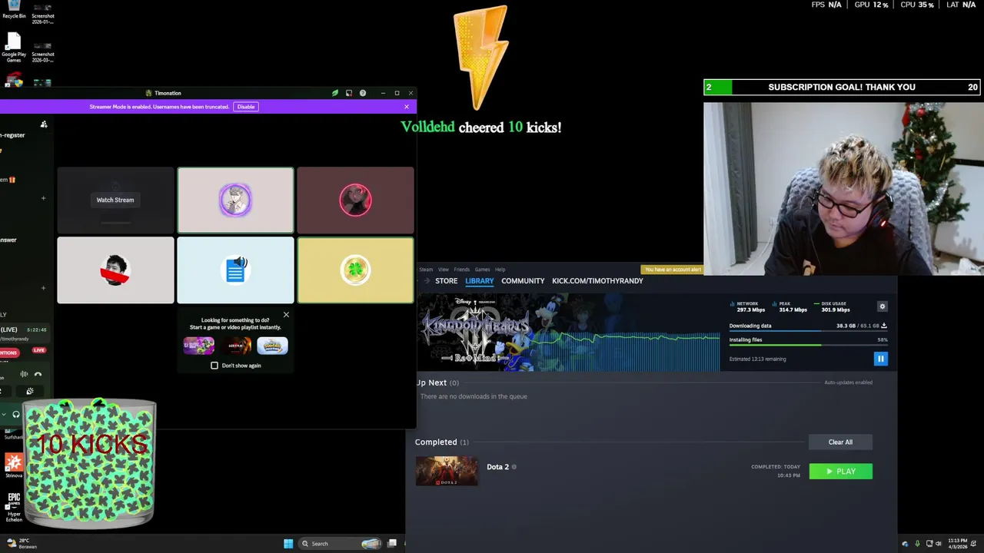Click the 'You have an account alert' banner
Image resolution: width=984 pixels, height=553 pixels.
673,270
